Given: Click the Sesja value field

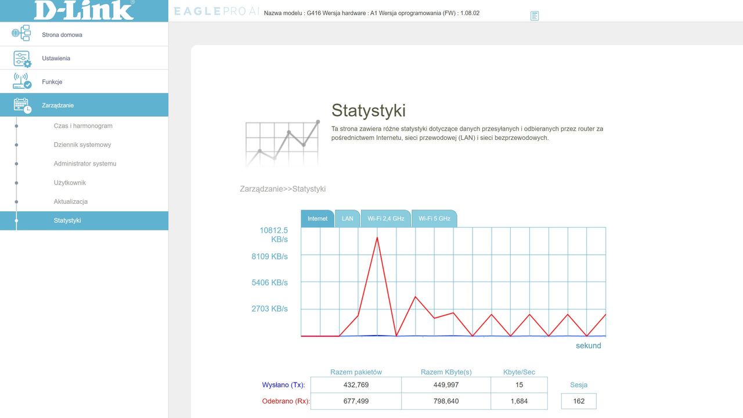Looking at the screenshot, I should 579,401.
